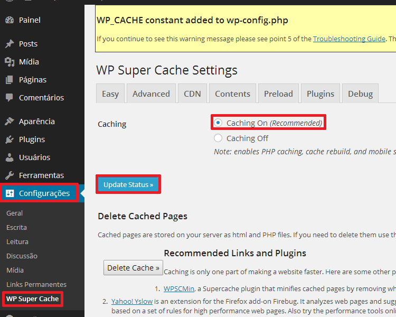Switch to the Easy tab

[110, 94]
